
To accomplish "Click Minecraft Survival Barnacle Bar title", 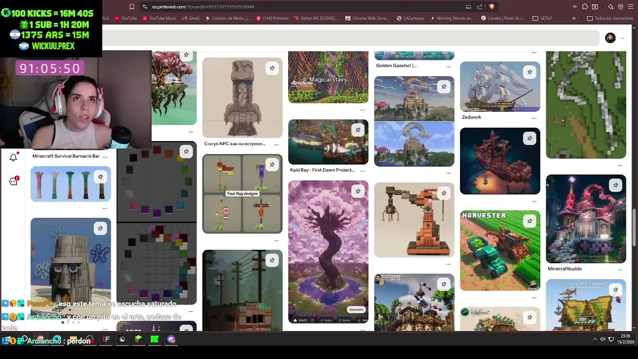I will (66, 156).
